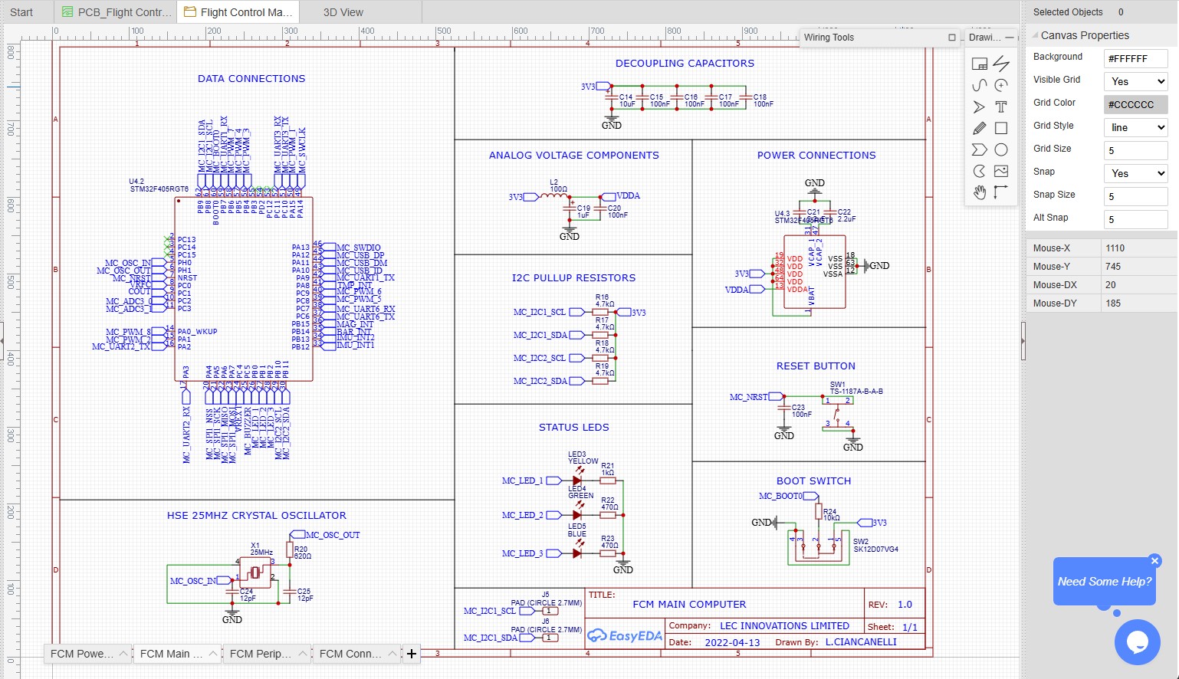The image size is (1179, 679).
Task: Select the Sheet Setting drawing tool
Action: 979,64
